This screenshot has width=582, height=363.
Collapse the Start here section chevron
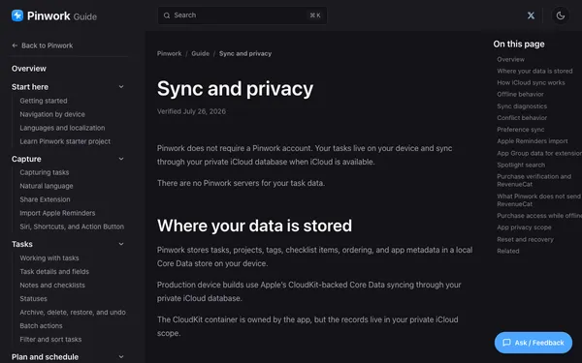point(121,87)
